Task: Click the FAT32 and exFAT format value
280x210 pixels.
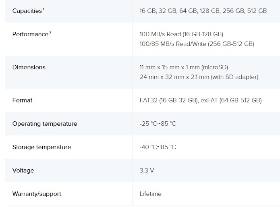Action: 200,100
